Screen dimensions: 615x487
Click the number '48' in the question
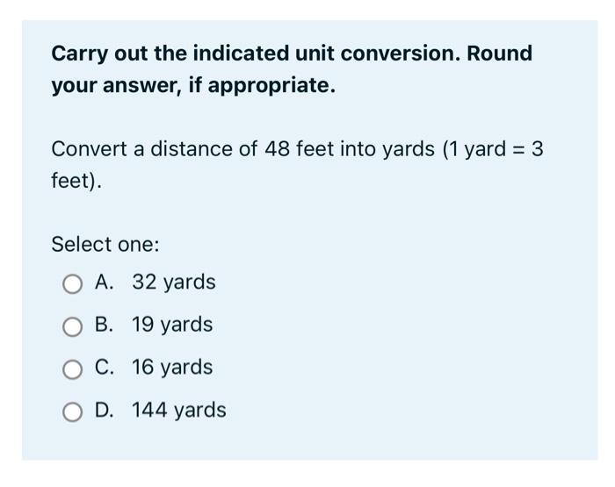(277, 149)
